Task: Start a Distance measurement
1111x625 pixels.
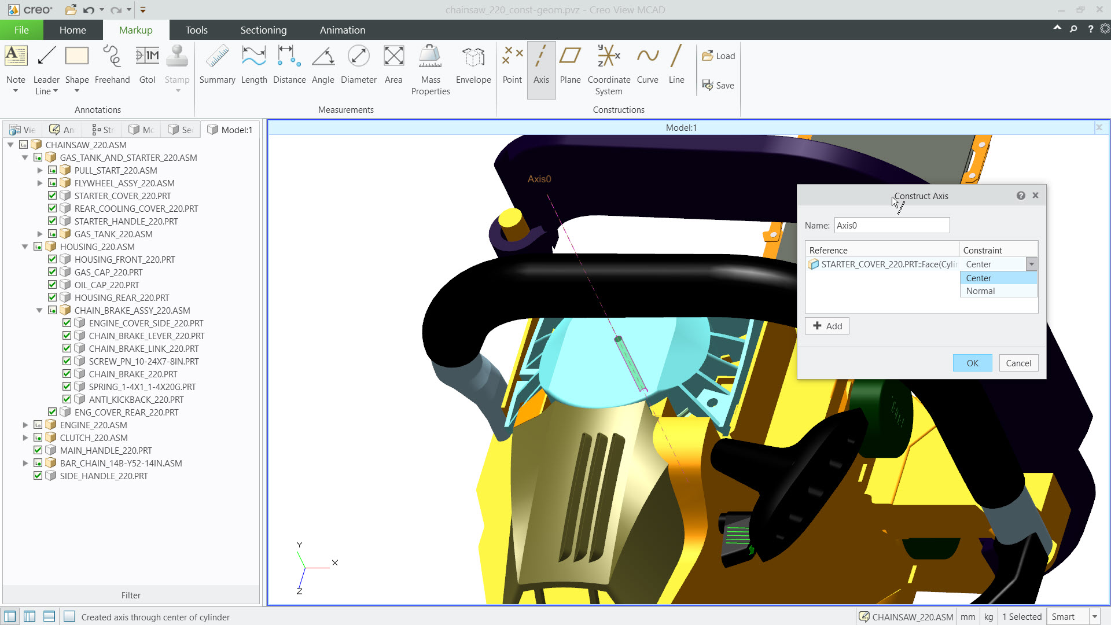Action: pyautogui.click(x=289, y=65)
